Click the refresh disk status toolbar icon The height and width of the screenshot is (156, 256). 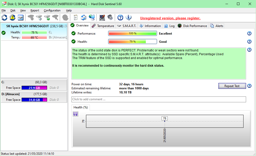4,18
